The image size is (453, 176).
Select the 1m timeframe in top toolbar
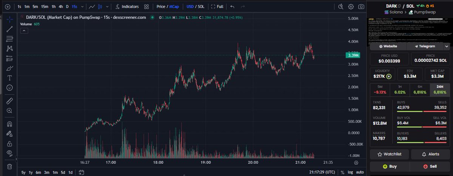pyautogui.click(x=26, y=6)
